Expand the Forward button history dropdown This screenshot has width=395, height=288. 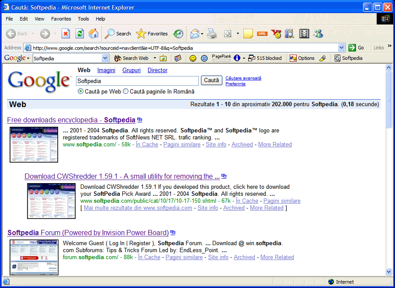click(x=55, y=34)
